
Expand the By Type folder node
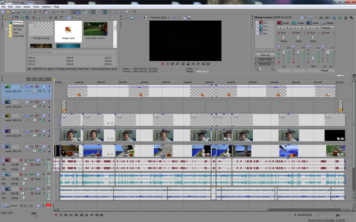[x=7, y=29]
